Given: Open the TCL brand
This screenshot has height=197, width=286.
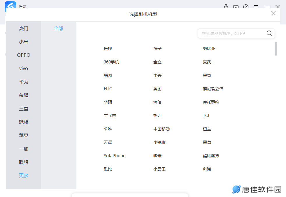Looking at the screenshot, I should [206, 116].
